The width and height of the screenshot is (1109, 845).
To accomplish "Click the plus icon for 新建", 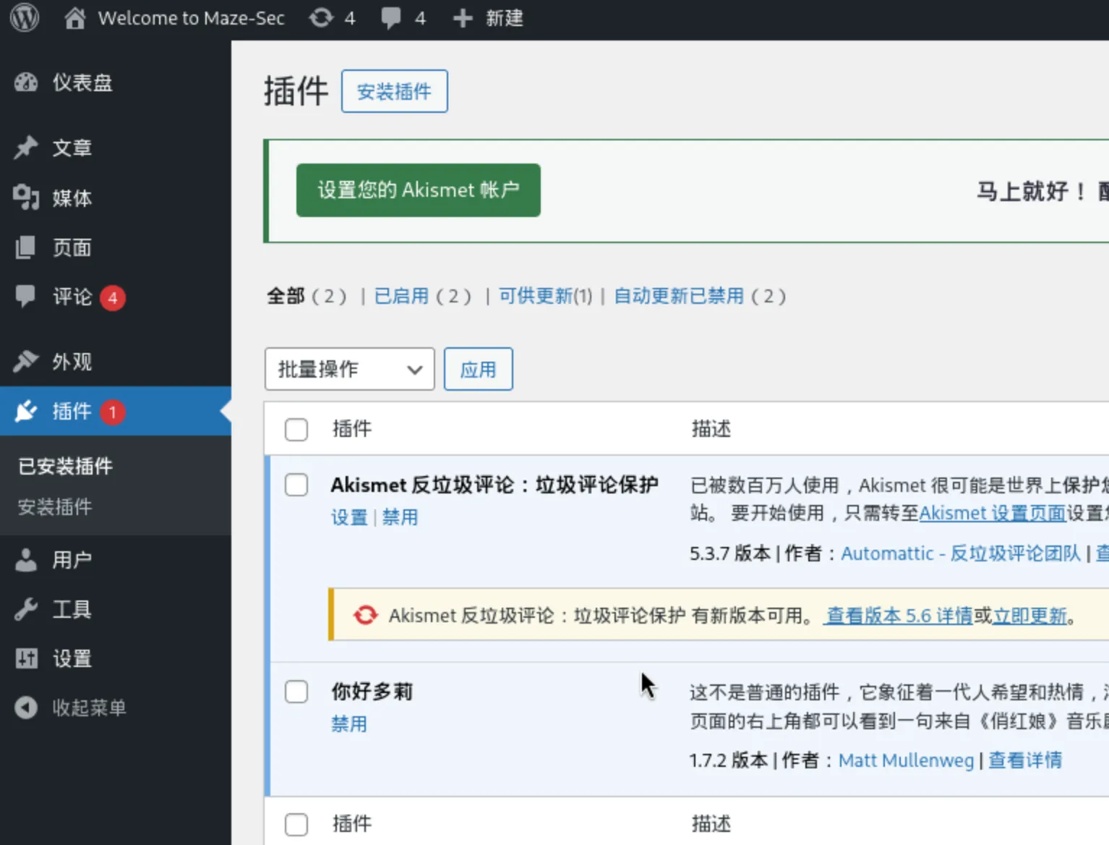I will click(x=463, y=18).
